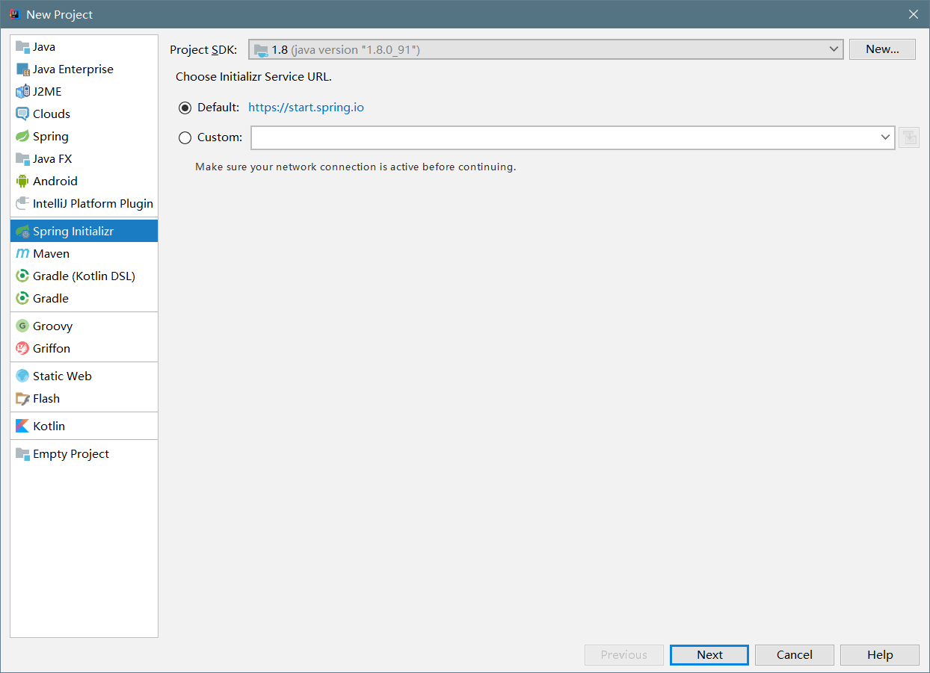Click the "IntelliJ Platform Plugin" label text
930x673 pixels.
click(x=93, y=204)
